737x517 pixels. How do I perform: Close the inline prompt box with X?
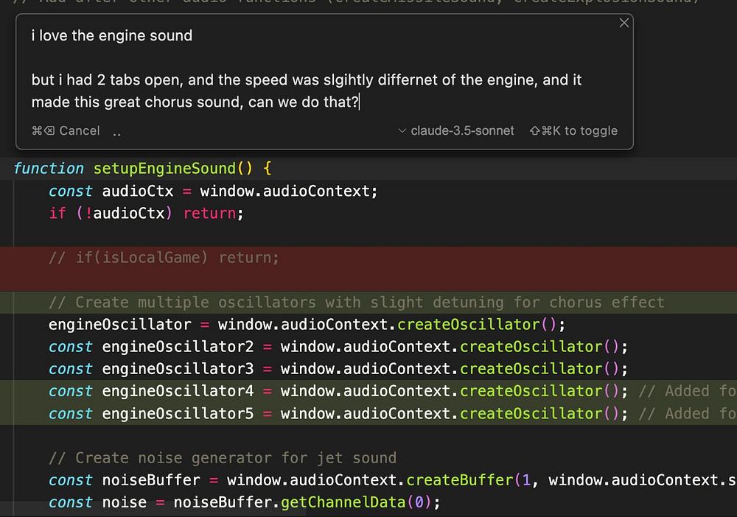(624, 23)
